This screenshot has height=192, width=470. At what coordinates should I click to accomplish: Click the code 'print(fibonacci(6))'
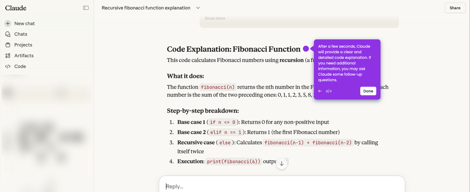(x=234, y=162)
